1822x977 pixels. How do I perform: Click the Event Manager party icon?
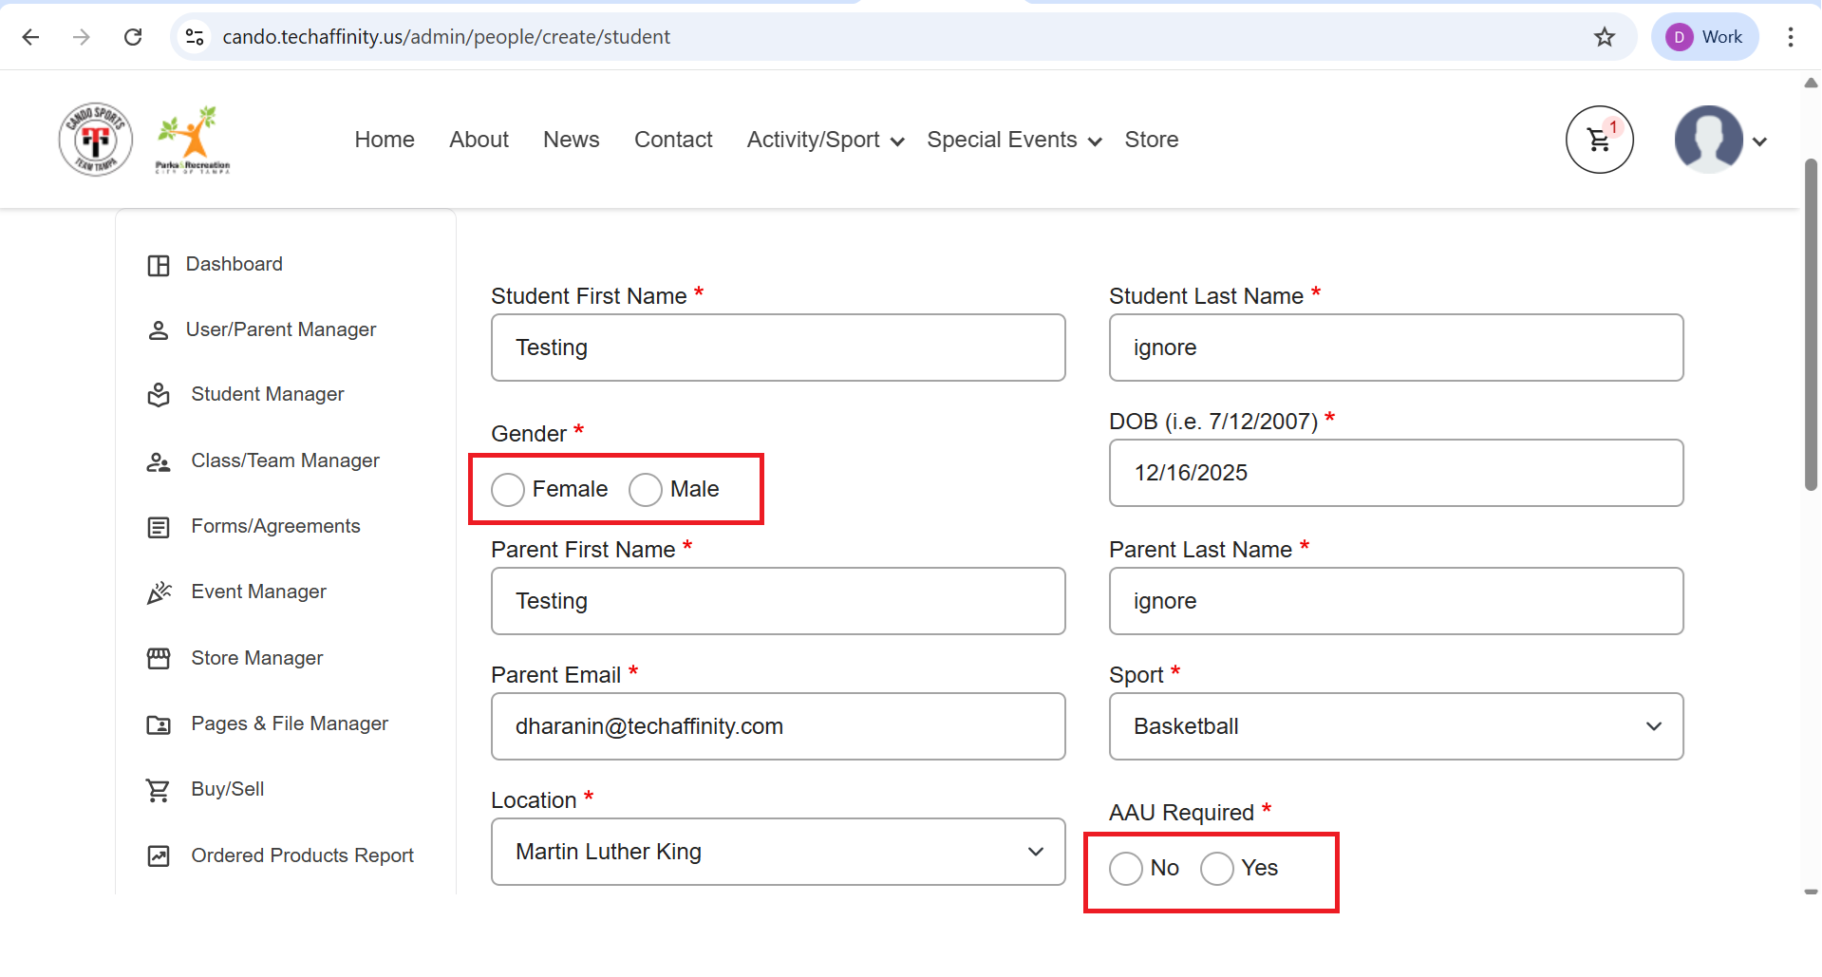(159, 592)
